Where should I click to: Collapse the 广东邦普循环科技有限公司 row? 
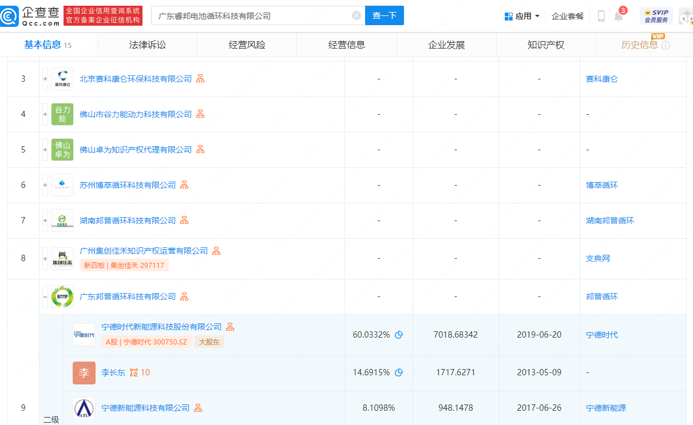[x=45, y=296]
